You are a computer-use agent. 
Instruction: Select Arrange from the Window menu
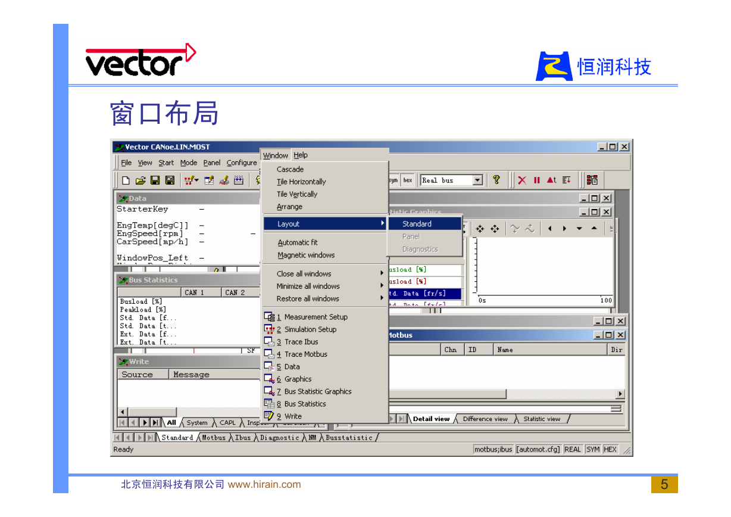(326, 207)
